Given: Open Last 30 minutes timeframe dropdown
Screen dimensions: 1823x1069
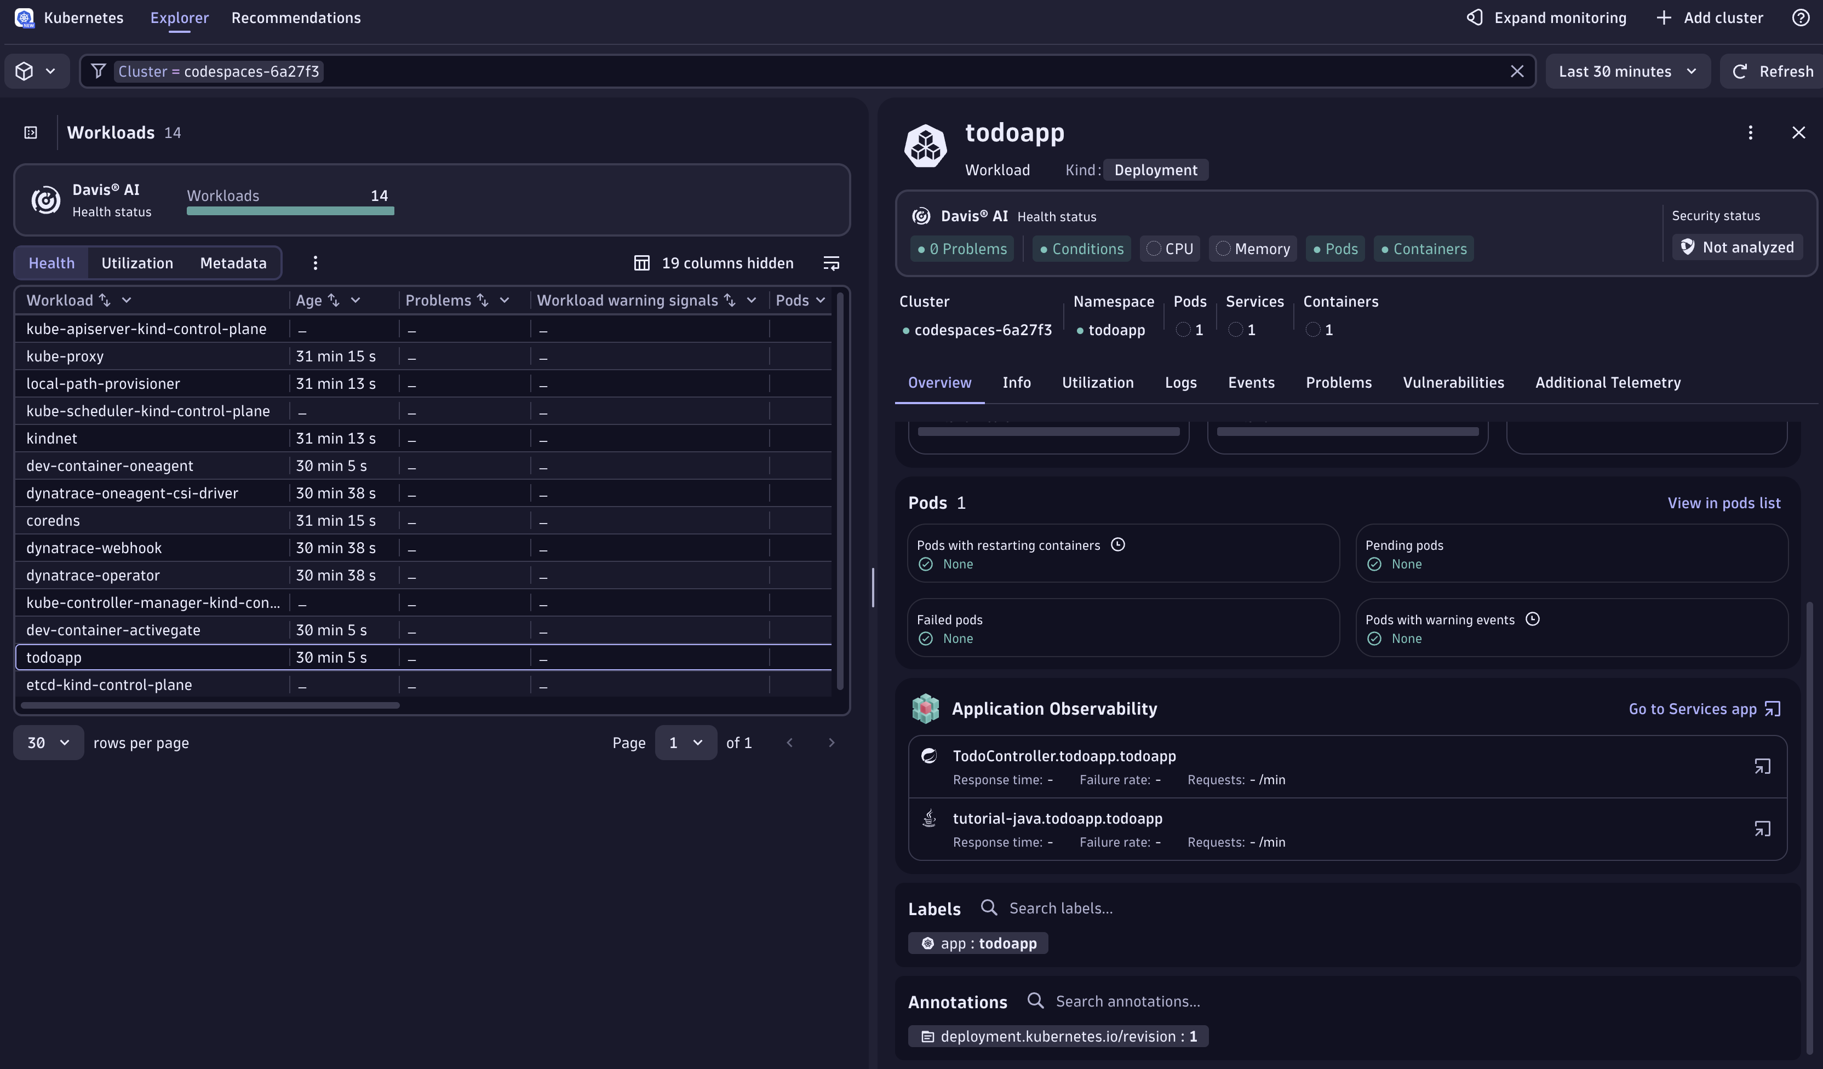Looking at the screenshot, I should 1627,71.
